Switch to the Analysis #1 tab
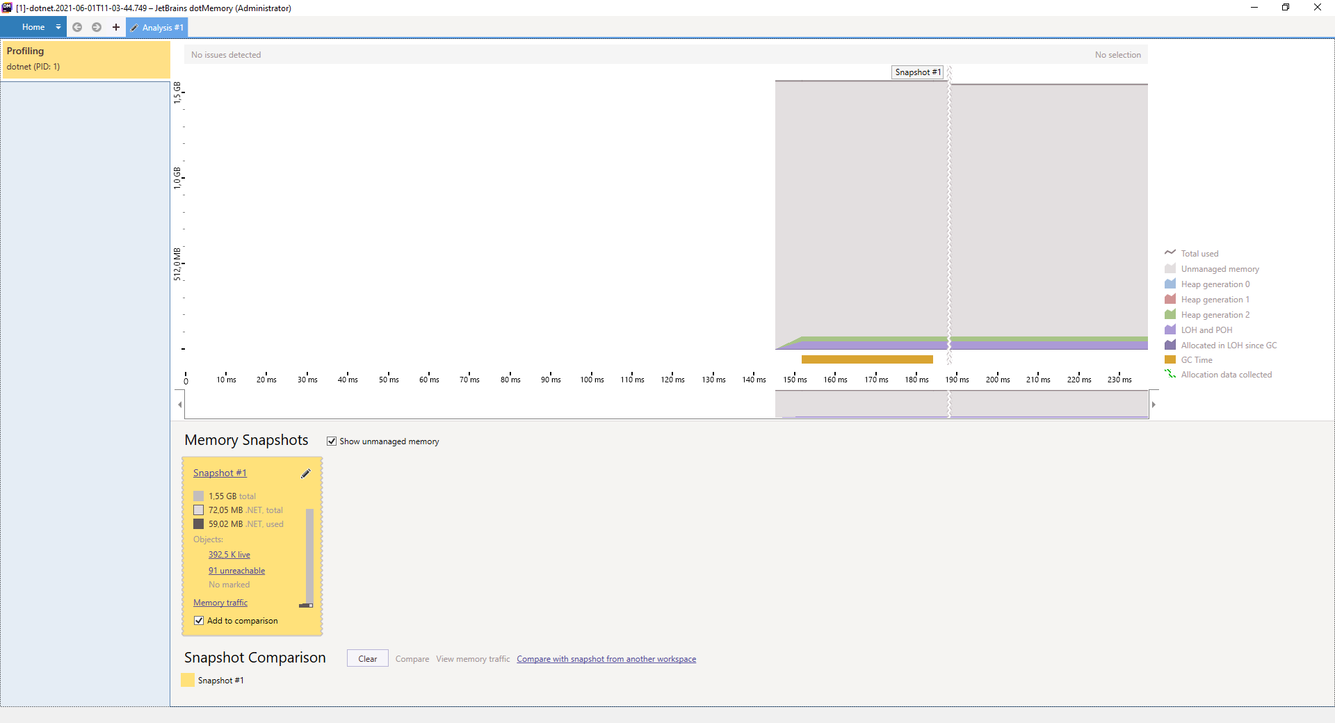The image size is (1335, 723). coord(157,28)
